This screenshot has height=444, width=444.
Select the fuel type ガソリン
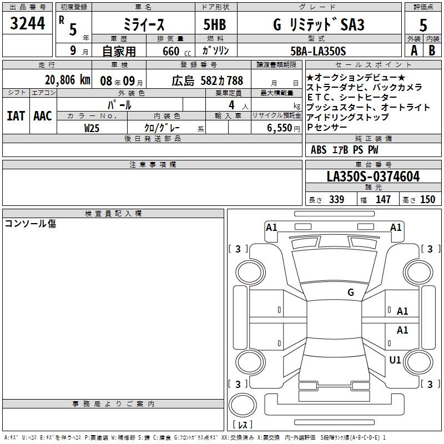(x=215, y=51)
